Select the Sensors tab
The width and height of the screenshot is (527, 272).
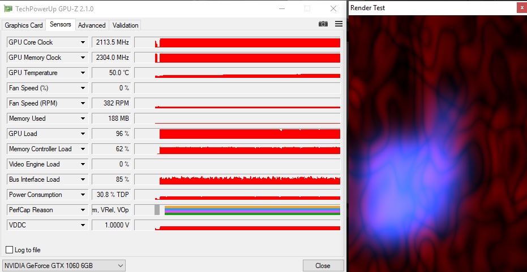pyautogui.click(x=61, y=24)
